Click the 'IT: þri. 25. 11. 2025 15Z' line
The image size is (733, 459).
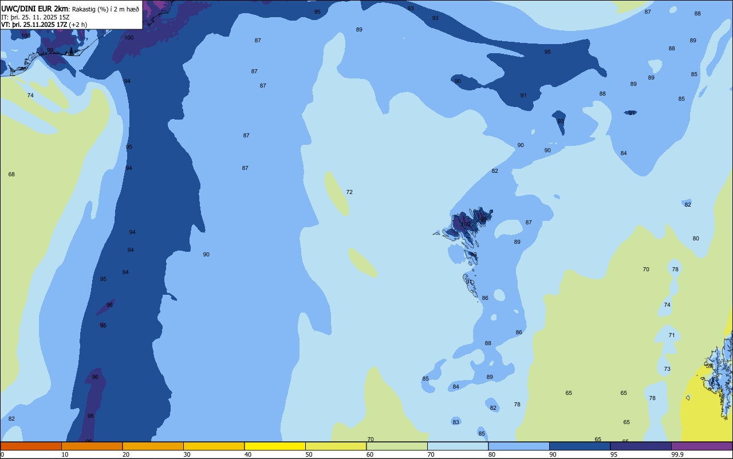click(35, 17)
